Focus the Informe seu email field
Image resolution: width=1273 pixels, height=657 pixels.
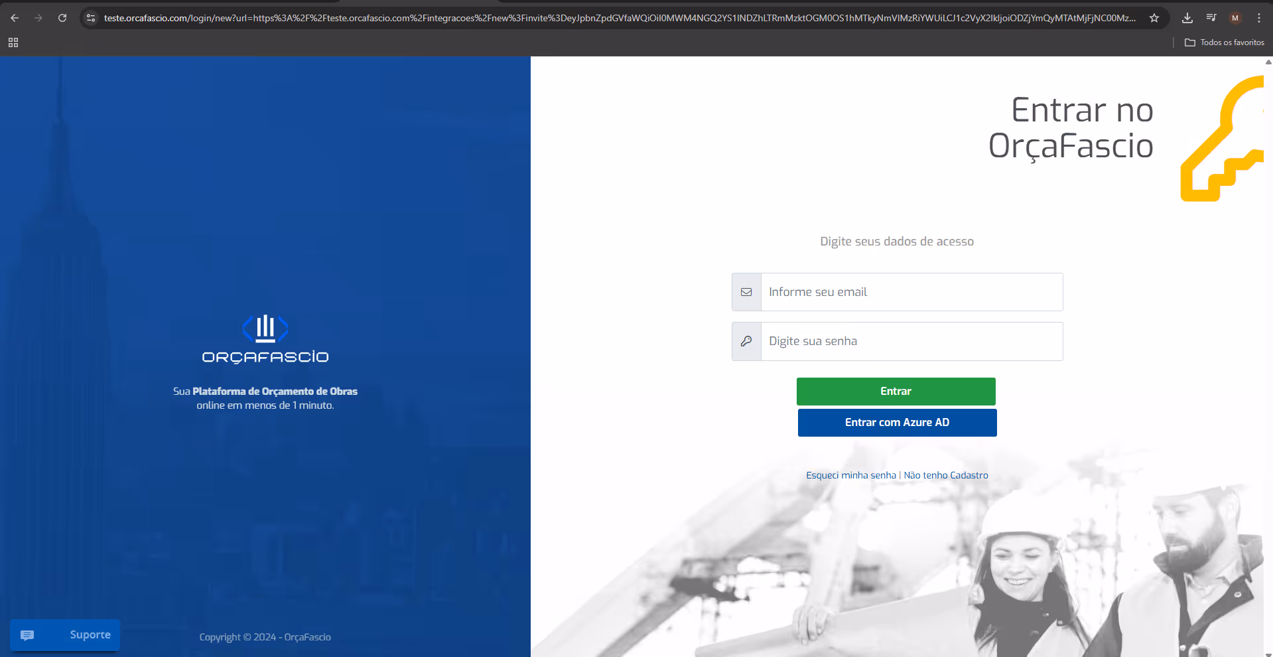coord(911,292)
